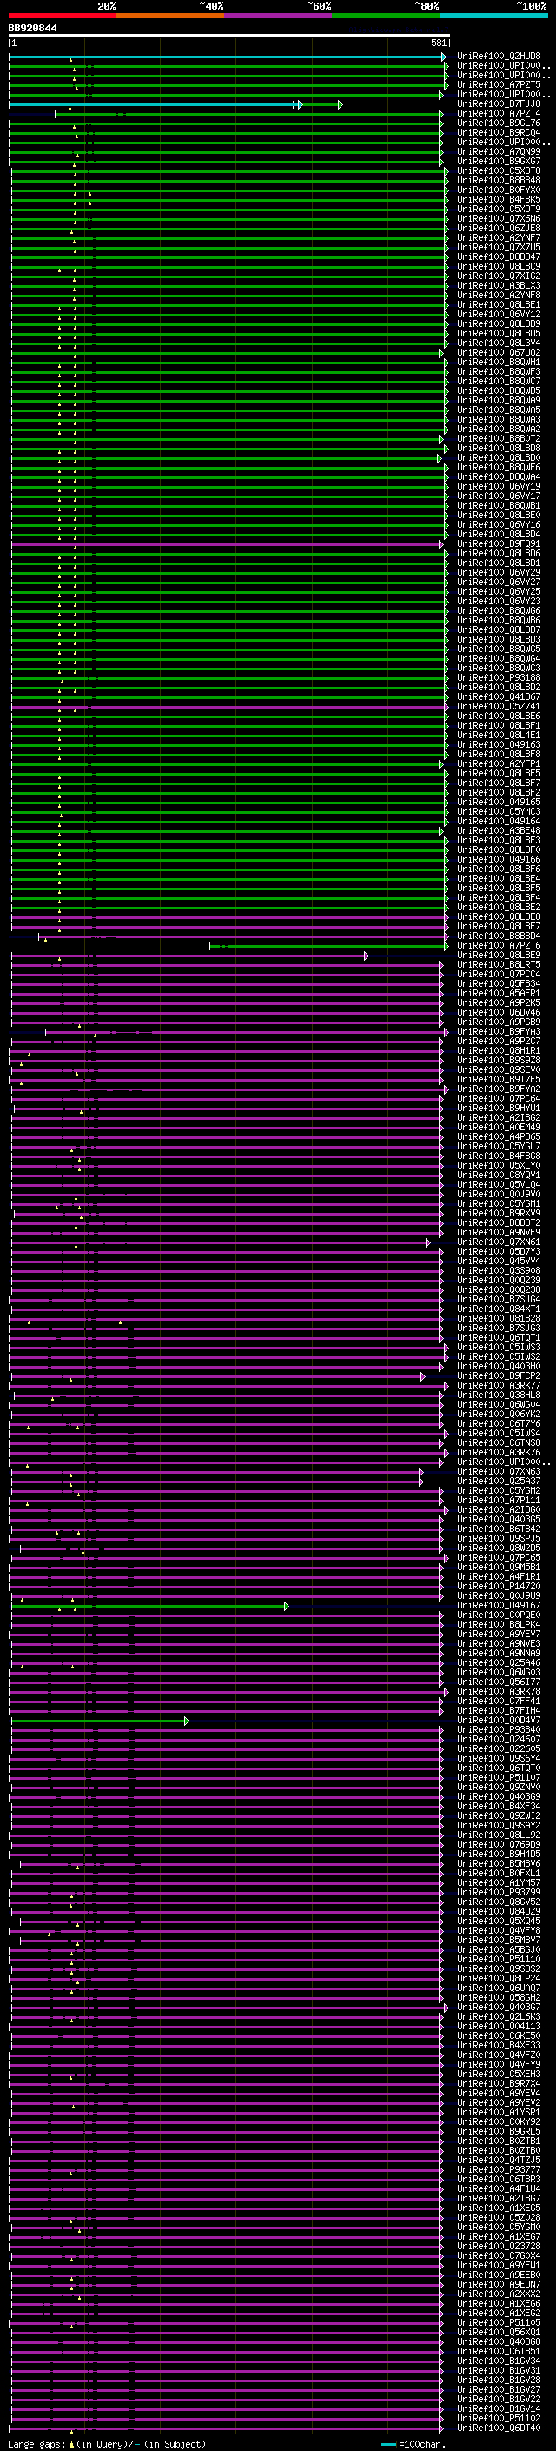556x2451 pixels.
Task: Select label UniRef100_Q8L8C9
Action: (499, 266)
